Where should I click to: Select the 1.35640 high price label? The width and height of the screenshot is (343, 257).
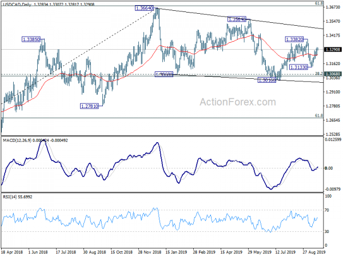point(237,19)
